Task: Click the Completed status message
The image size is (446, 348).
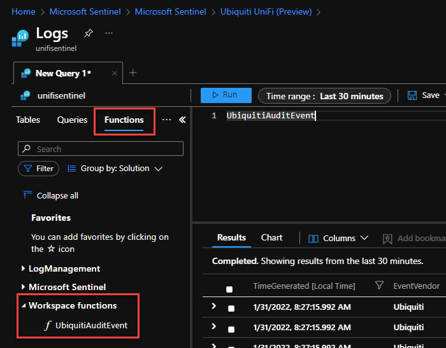Action: (317, 261)
